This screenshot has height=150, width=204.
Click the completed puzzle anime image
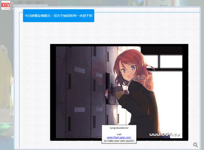tap(119, 92)
